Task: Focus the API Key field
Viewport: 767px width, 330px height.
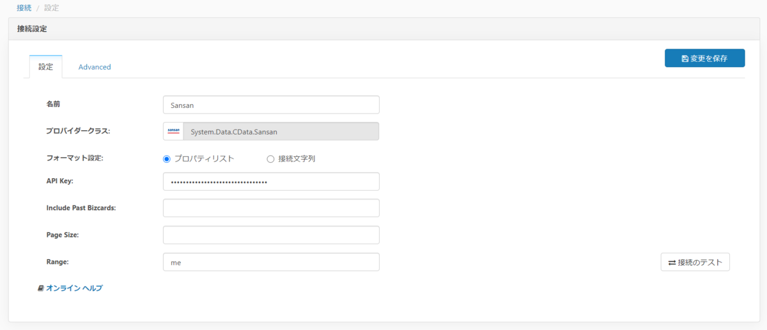Action: 271,181
